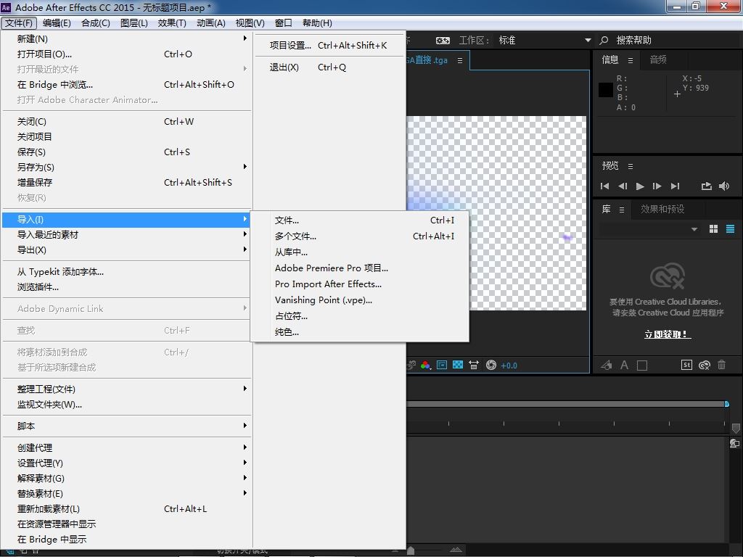This screenshot has height=557, width=743.
Task: Switch to the 音频 tab
Action: [x=658, y=59]
